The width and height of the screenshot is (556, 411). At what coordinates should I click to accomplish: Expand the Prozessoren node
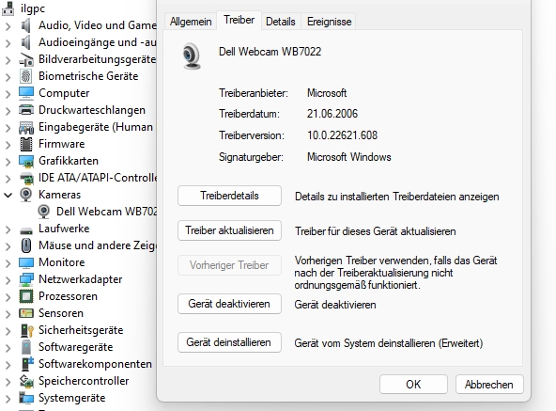8,297
